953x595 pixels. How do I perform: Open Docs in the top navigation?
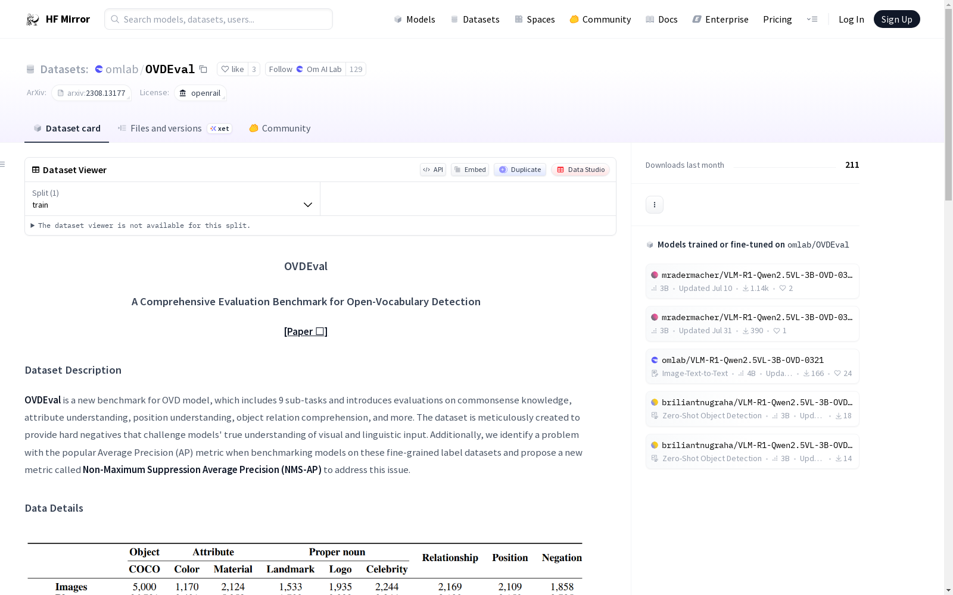662,19
